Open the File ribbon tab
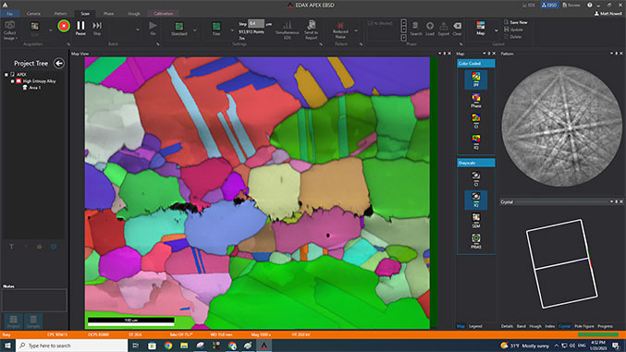This screenshot has width=626, height=352. [x=8, y=14]
